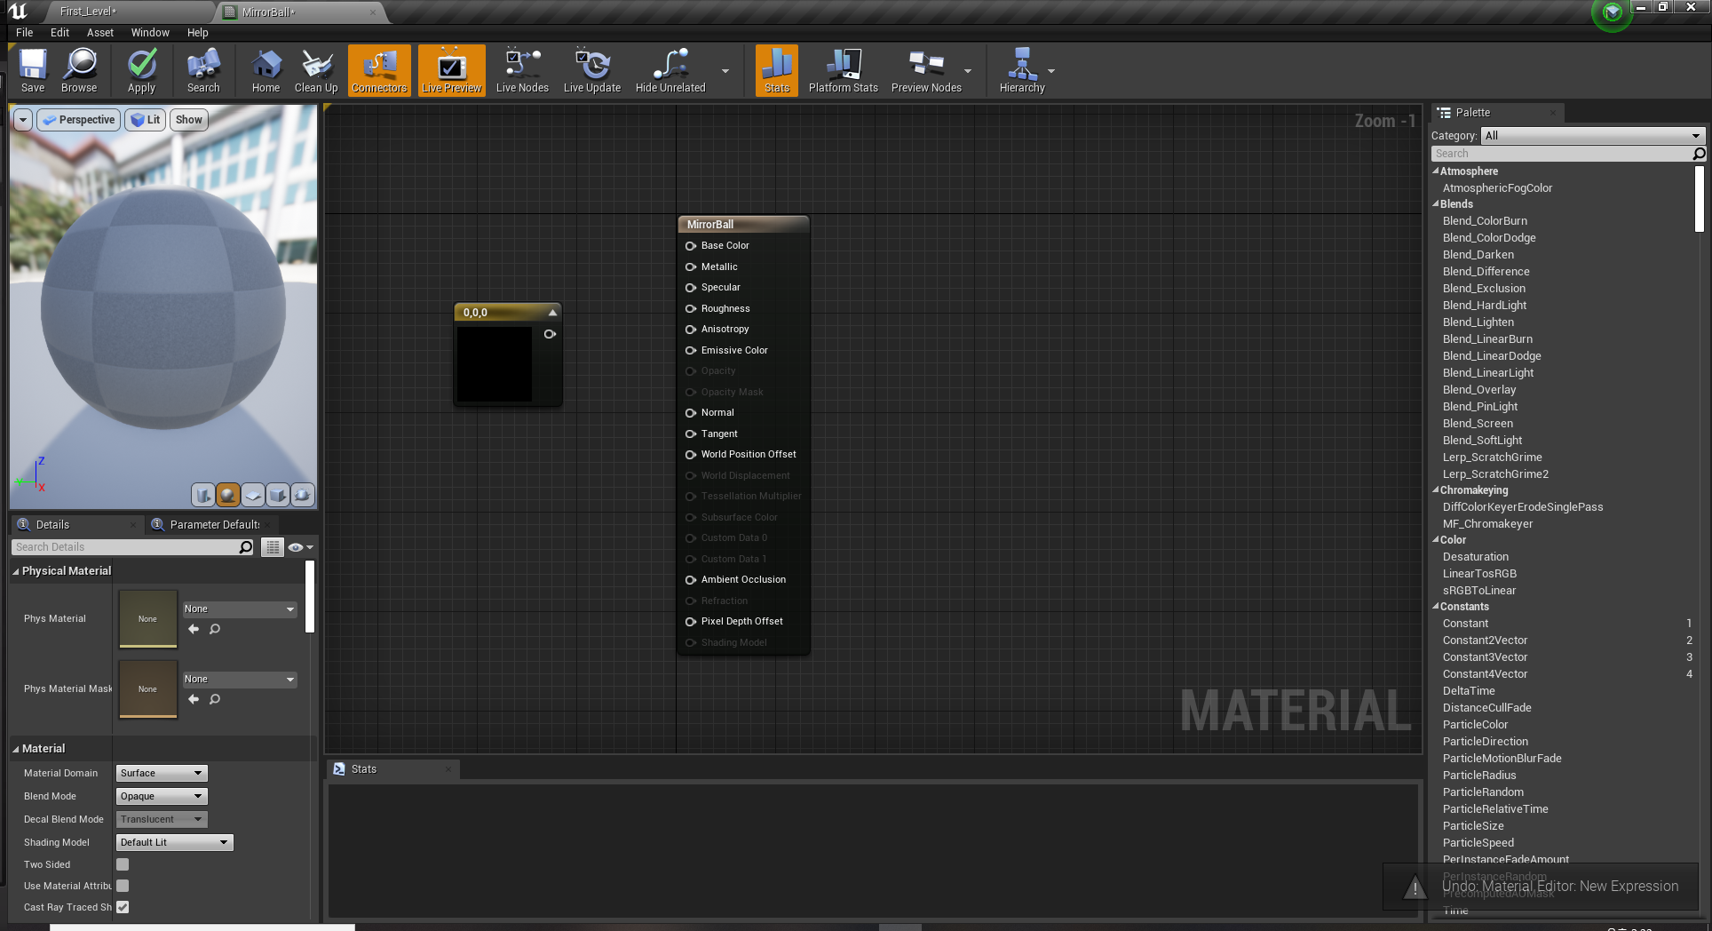Switch to Parameter Defaults tab
The image size is (1712, 931).
pyautogui.click(x=214, y=524)
